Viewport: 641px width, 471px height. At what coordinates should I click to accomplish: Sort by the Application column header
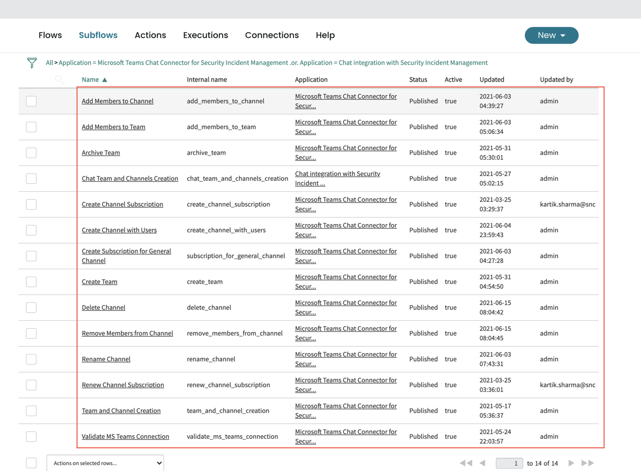(311, 80)
